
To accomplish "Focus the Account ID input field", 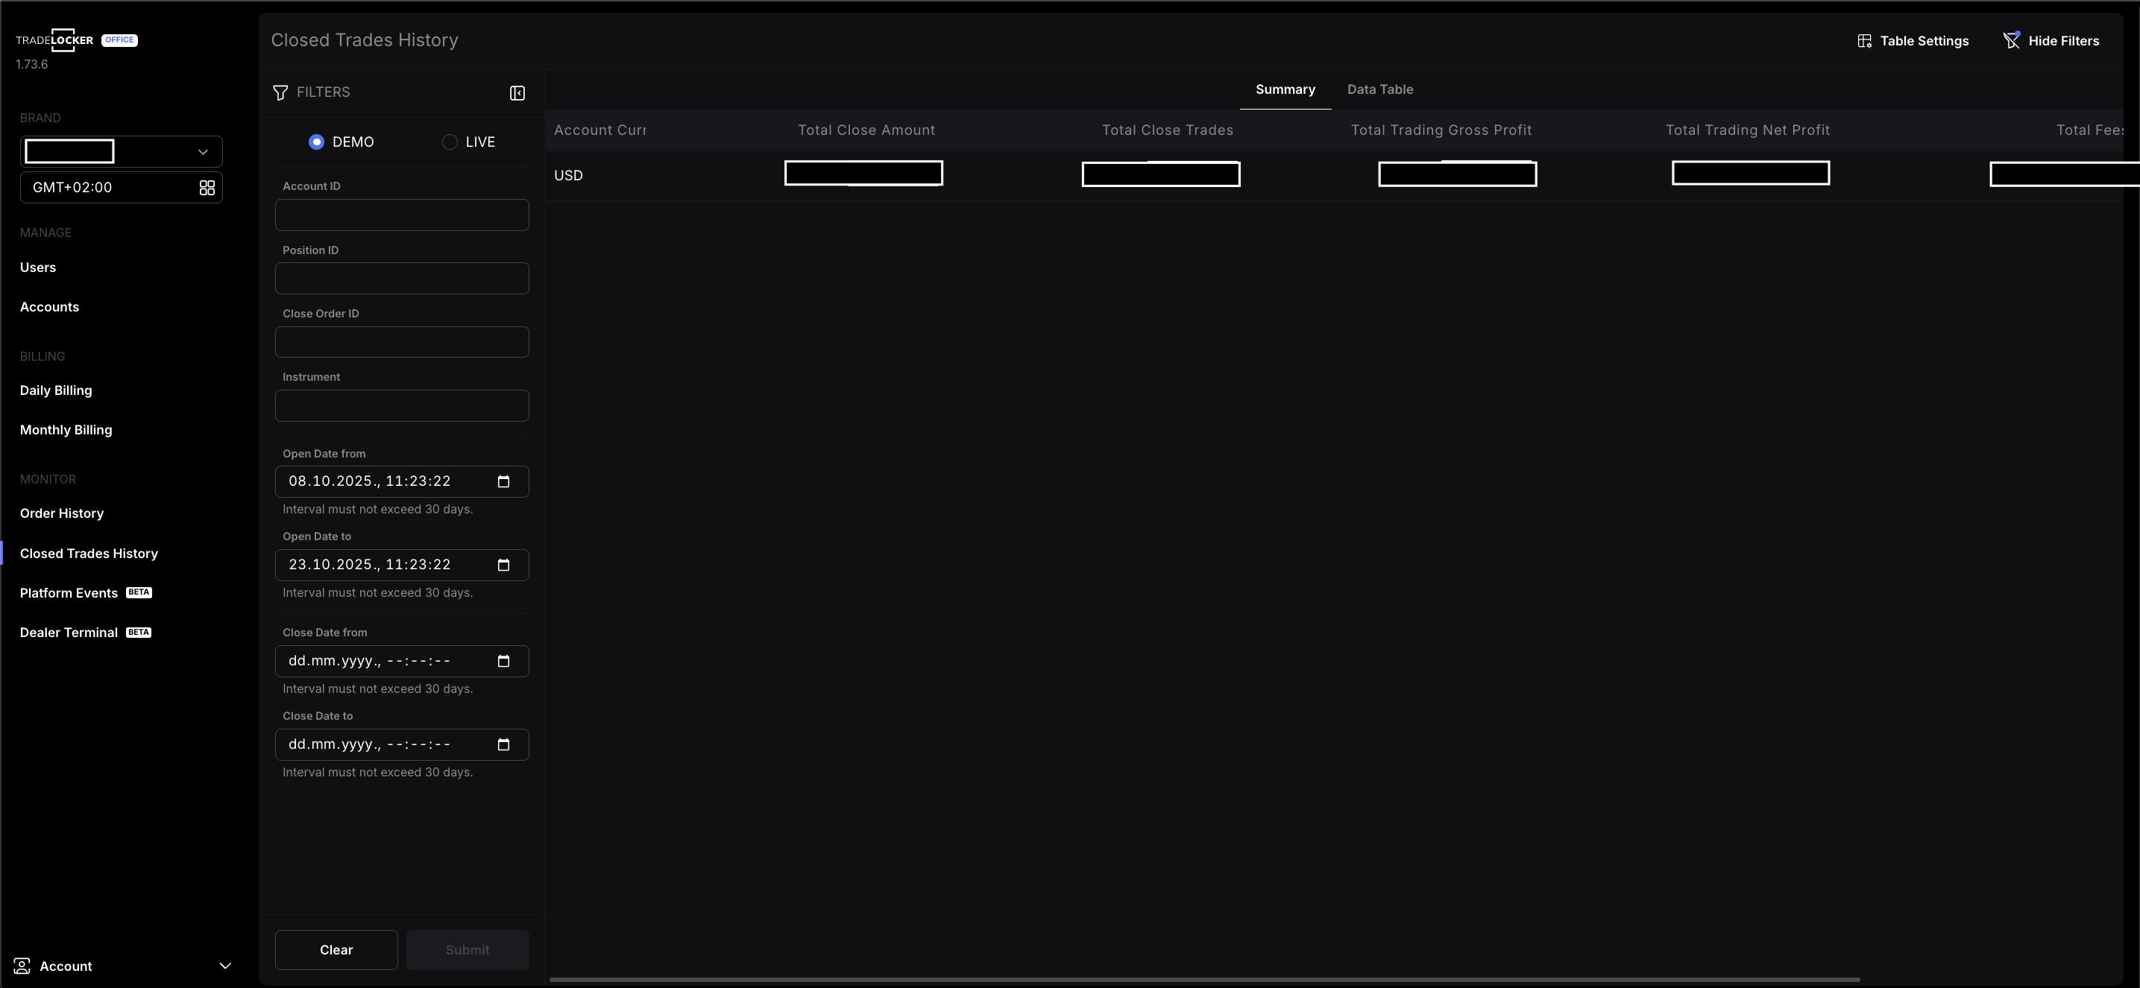I will 401,215.
